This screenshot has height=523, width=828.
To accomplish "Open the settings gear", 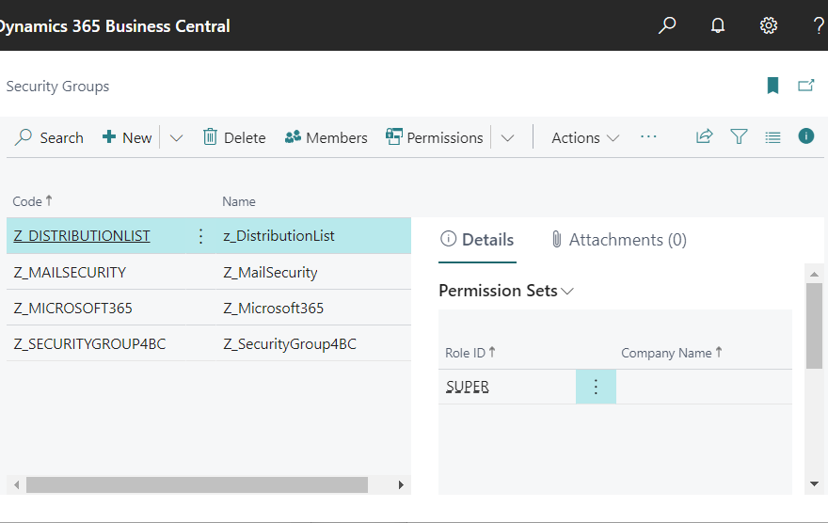I will pyautogui.click(x=769, y=25).
